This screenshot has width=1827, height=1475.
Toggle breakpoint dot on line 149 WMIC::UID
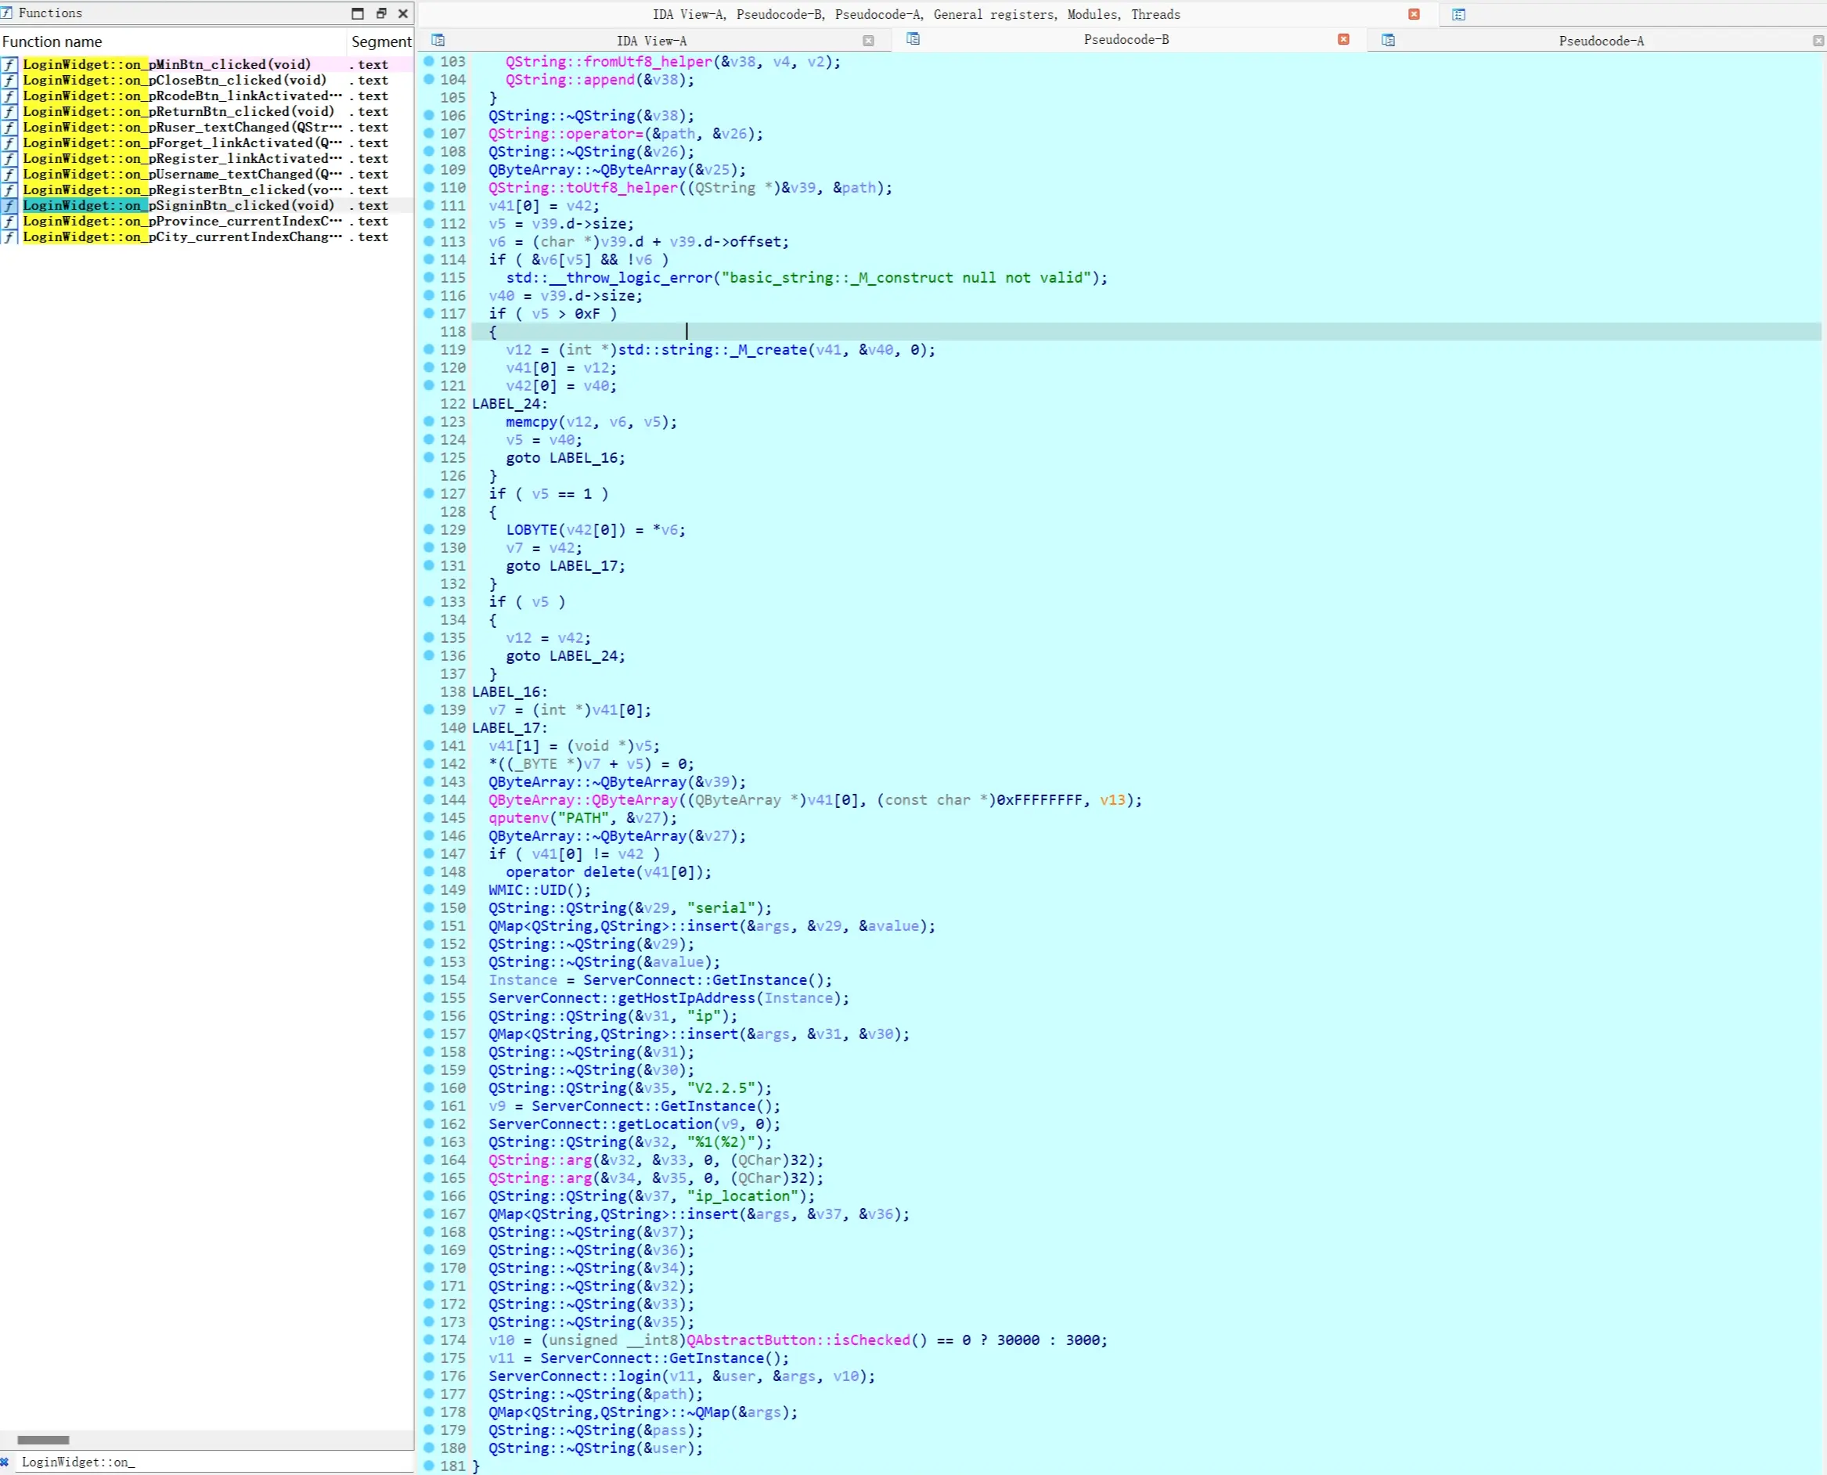tap(429, 889)
